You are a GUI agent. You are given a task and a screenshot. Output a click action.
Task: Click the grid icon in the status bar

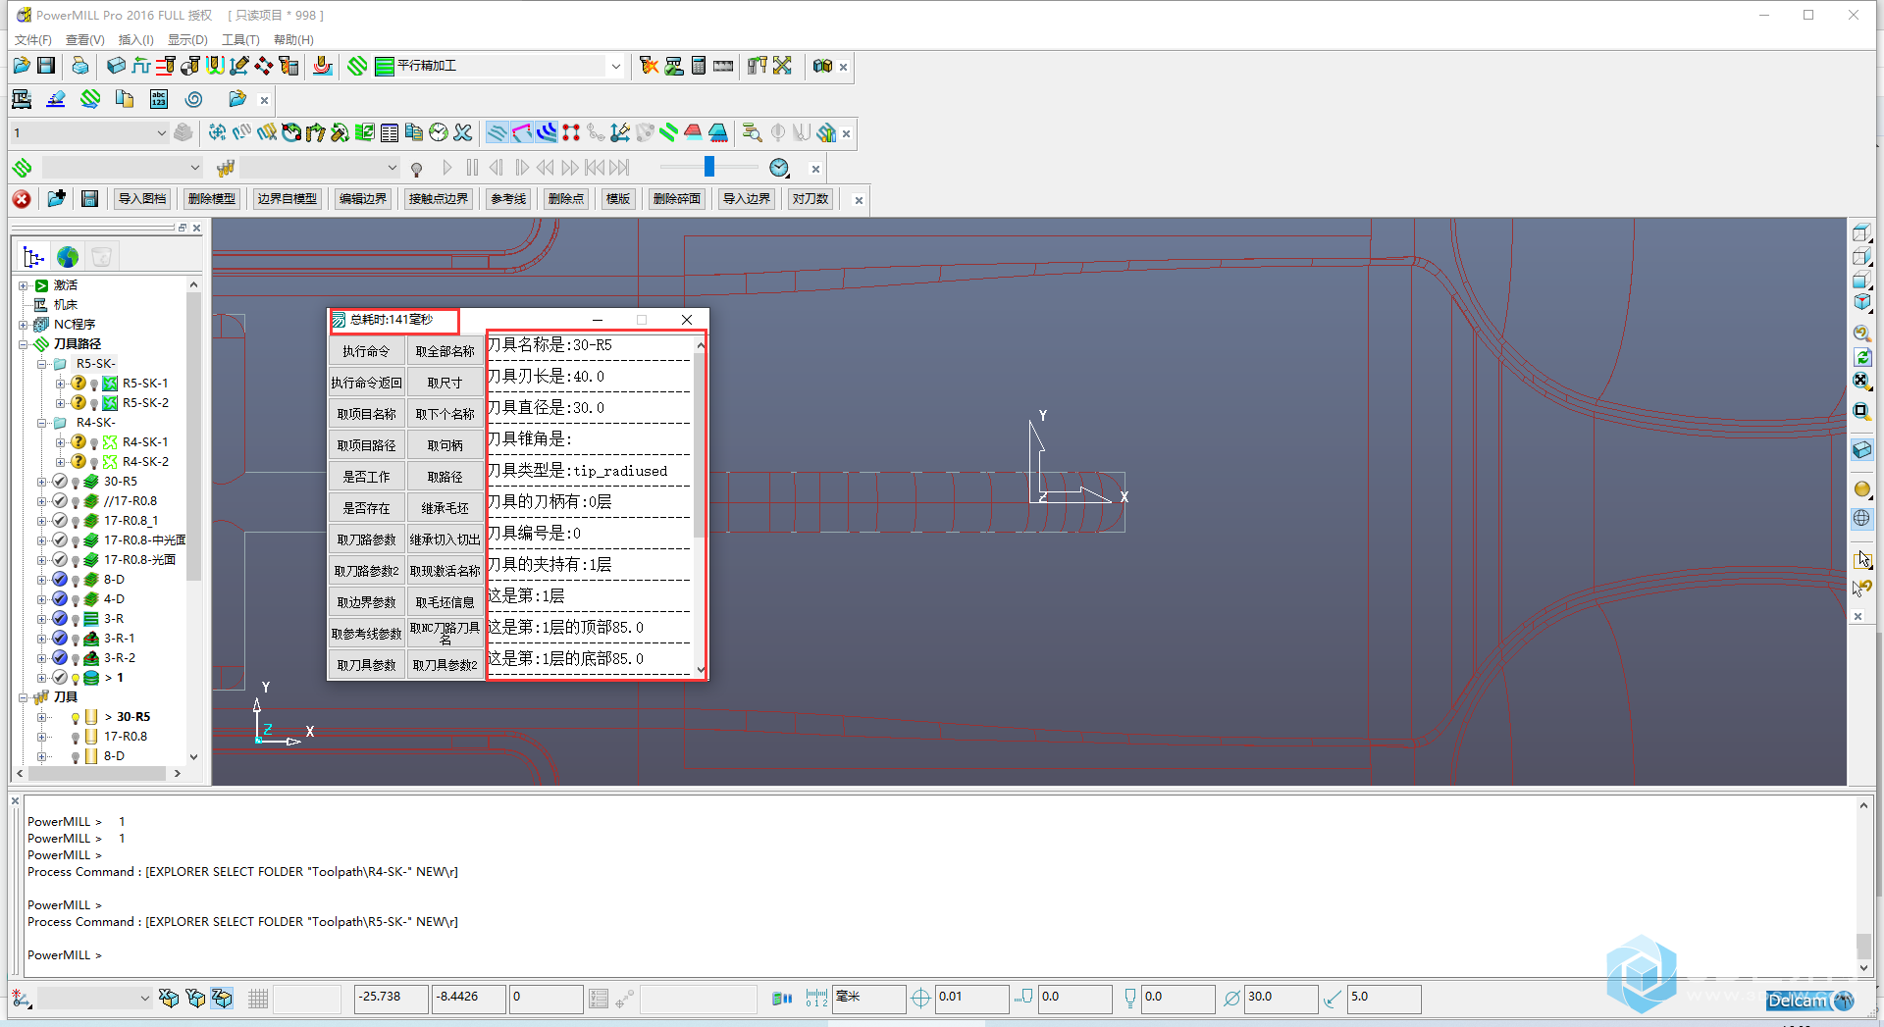pos(258,999)
